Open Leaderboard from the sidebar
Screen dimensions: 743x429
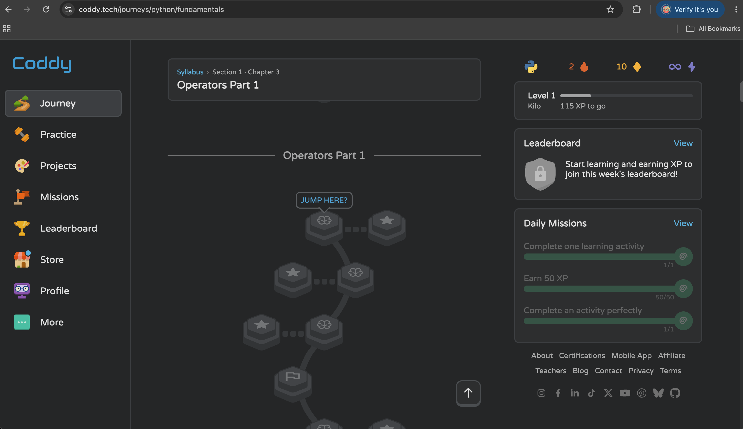63,228
